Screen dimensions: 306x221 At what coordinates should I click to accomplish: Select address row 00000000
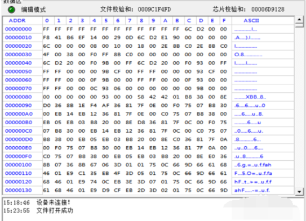pos(19,29)
